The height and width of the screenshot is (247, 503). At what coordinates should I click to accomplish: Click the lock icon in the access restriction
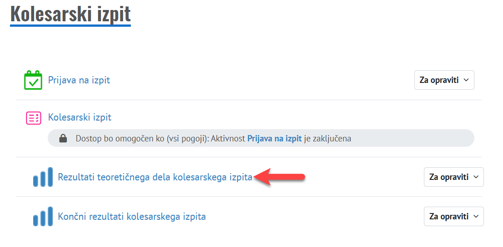point(63,139)
